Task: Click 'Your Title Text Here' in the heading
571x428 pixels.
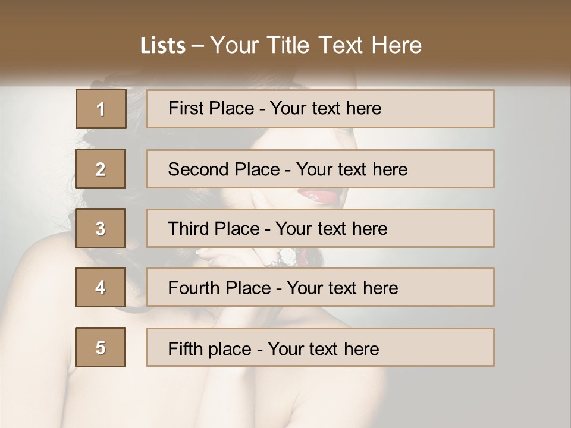Action: pyautogui.click(x=316, y=46)
